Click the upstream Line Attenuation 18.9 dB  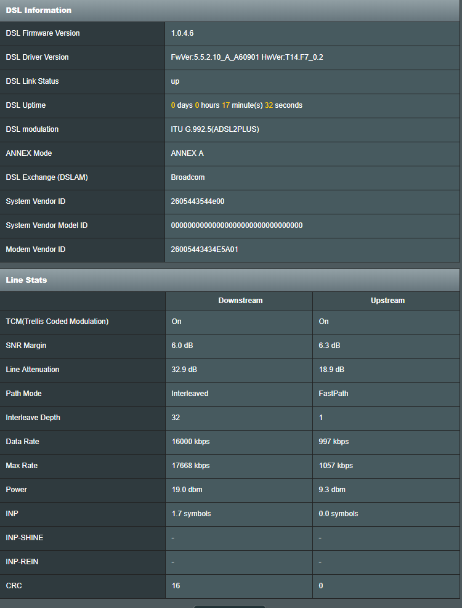point(331,370)
